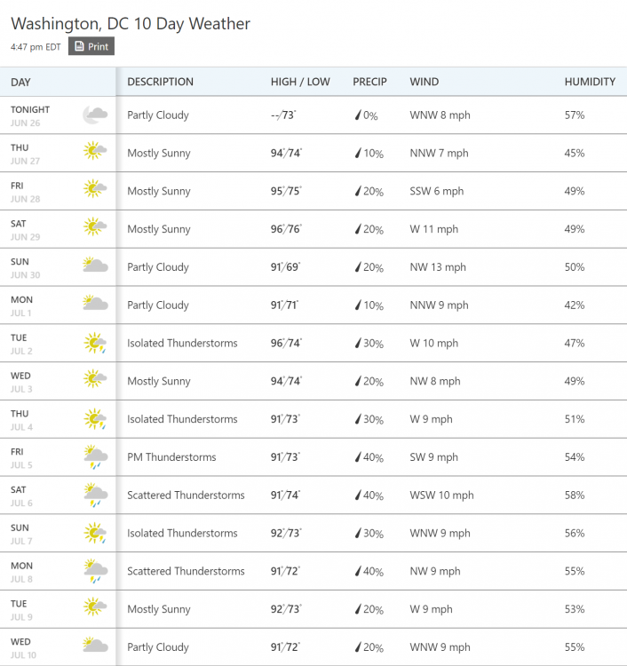Screen dimensions: 627x666
Task: Click the printer icon in Print button
Action: click(x=79, y=46)
